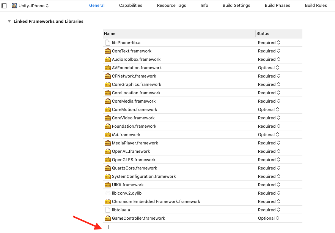Click the CoreGraphics.framework toolbox icon
Screen dimensions: 335x233
108,84
